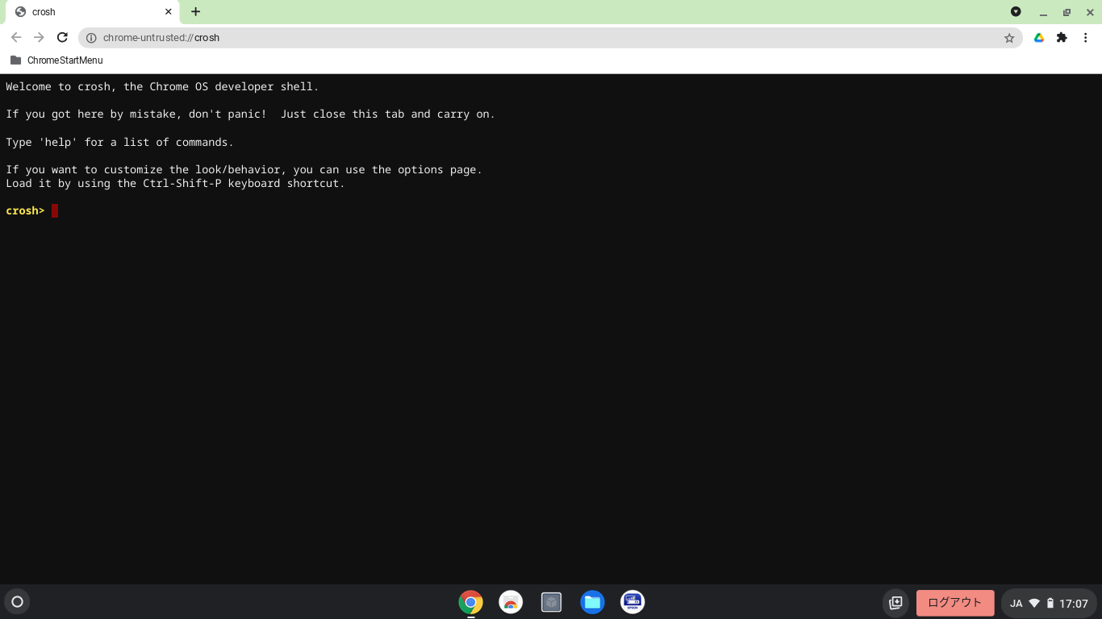
Task: Open the launcher circle button
Action: [x=17, y=602]
